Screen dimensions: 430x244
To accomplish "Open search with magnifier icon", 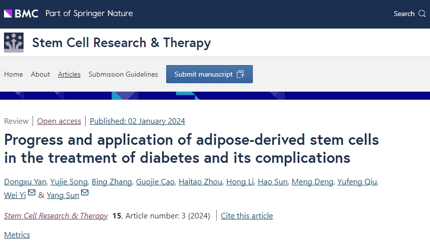I will [409, 14].
